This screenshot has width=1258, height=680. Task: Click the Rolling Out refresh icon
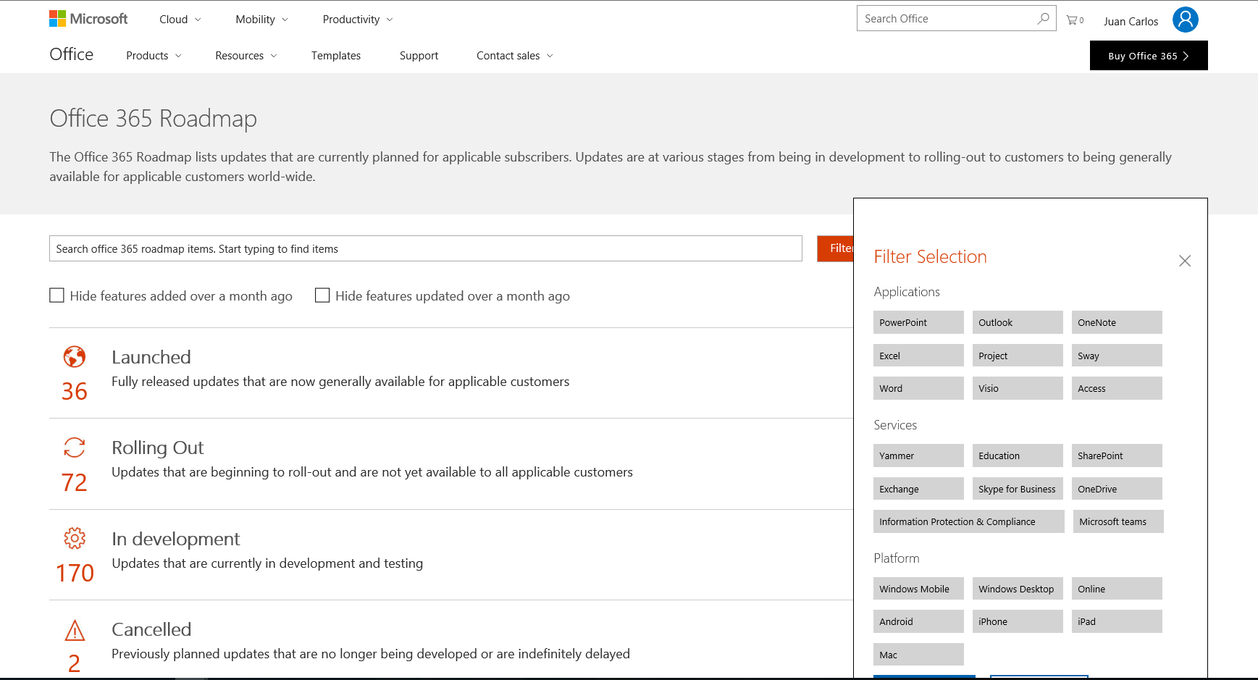click(x=73, y=448)
